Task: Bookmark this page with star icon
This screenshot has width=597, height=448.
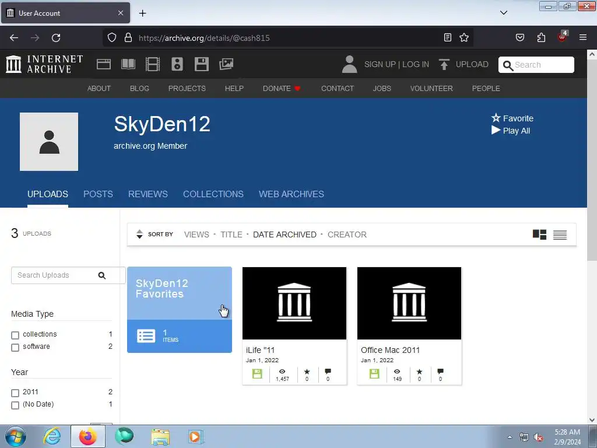Action: click(x=463, y=38)
